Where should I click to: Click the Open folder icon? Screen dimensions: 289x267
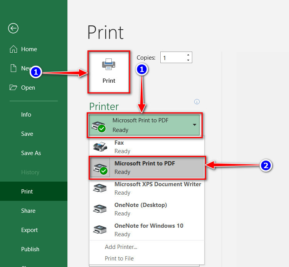13,87
